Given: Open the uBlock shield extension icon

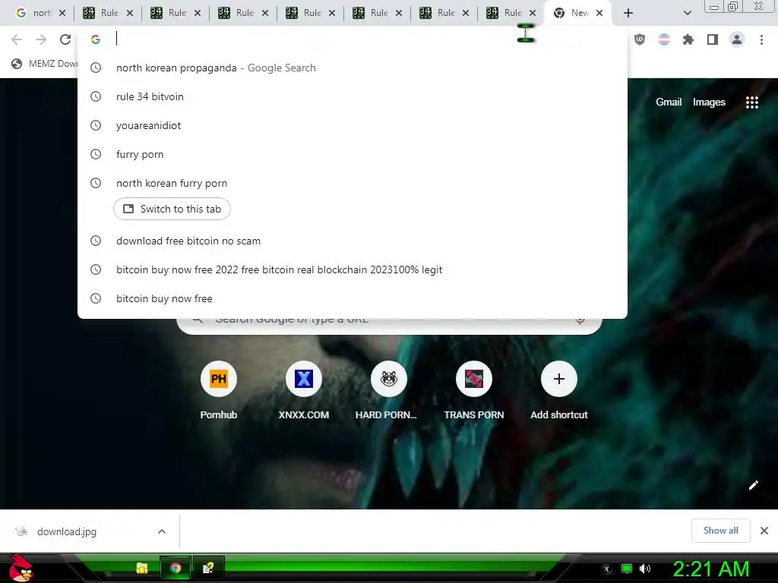Looking at the screenshot, I should [640, 39].
